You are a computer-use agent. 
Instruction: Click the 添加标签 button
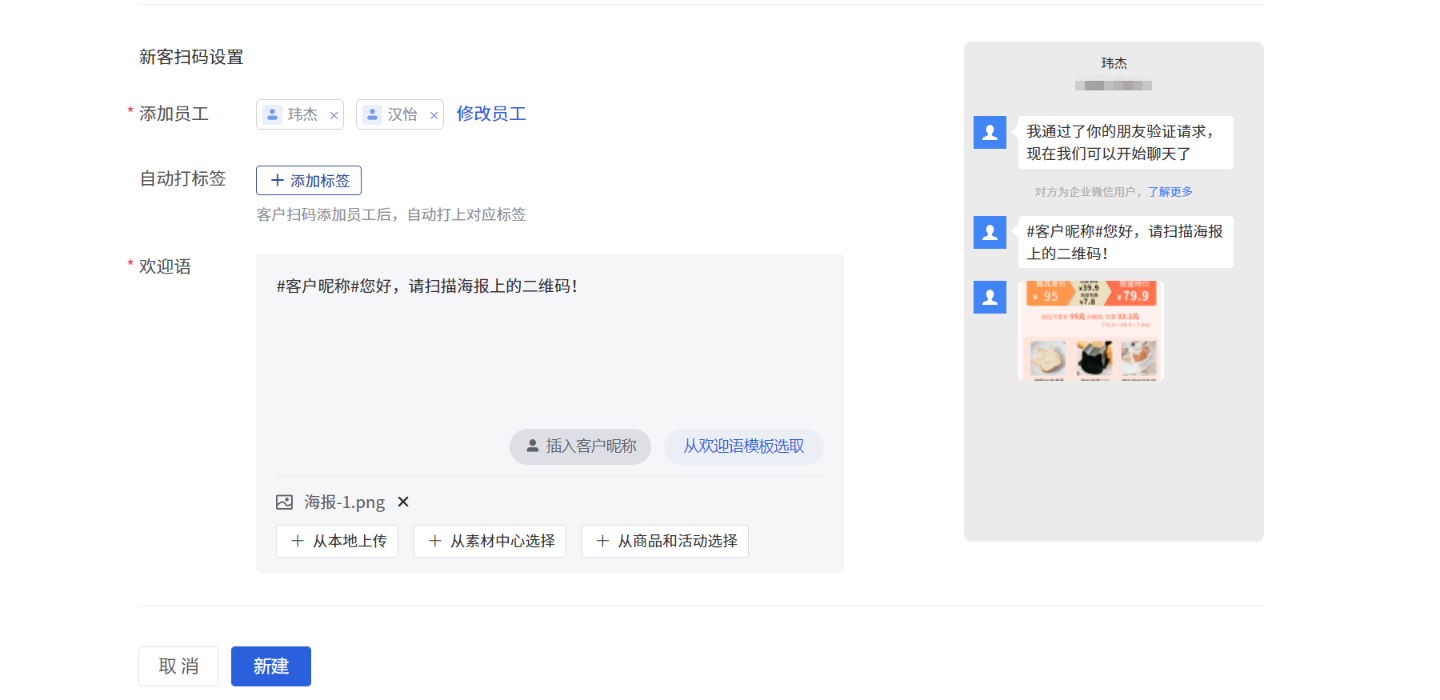point(309,180)
